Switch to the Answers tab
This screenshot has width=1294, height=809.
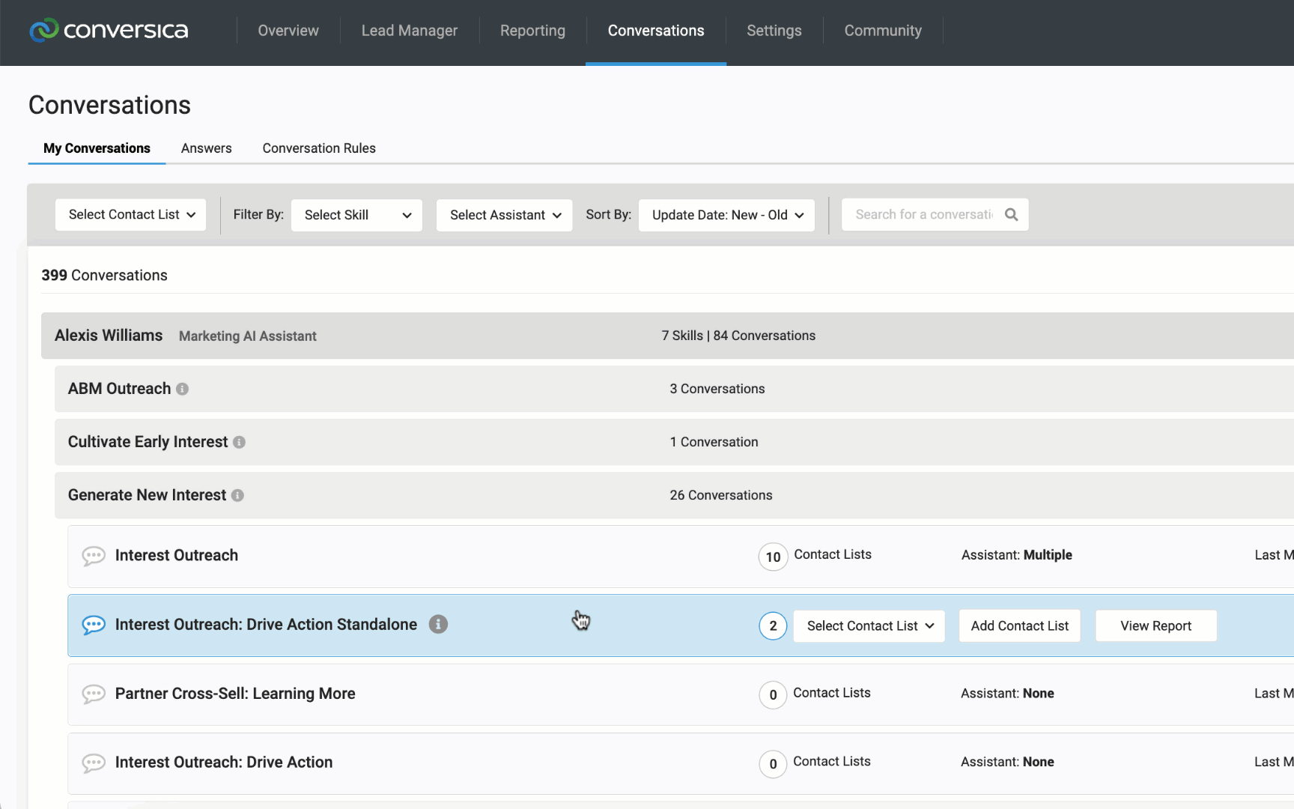pos(206,148)
